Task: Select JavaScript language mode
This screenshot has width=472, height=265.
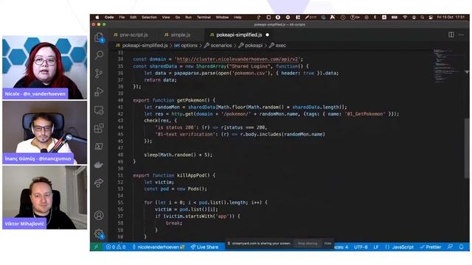Action: pos(400,247)
